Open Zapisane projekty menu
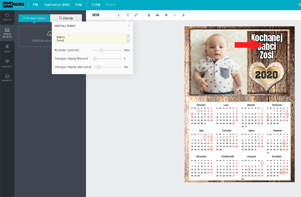The width and height of the screenshot is (301, 197). pyautogui.click(x=56, y=5)
